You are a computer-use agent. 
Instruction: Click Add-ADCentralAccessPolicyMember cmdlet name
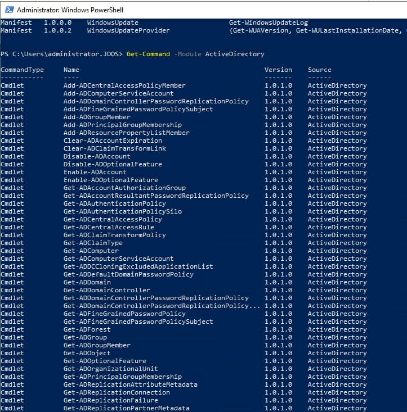[x=124, y=85]
